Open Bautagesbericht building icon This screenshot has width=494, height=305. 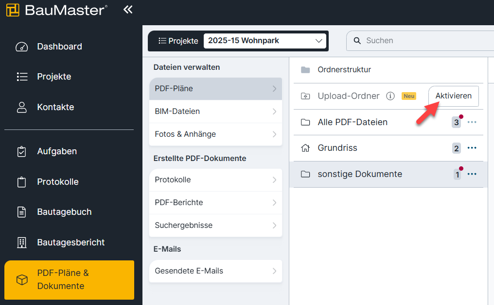click(22, 242)
